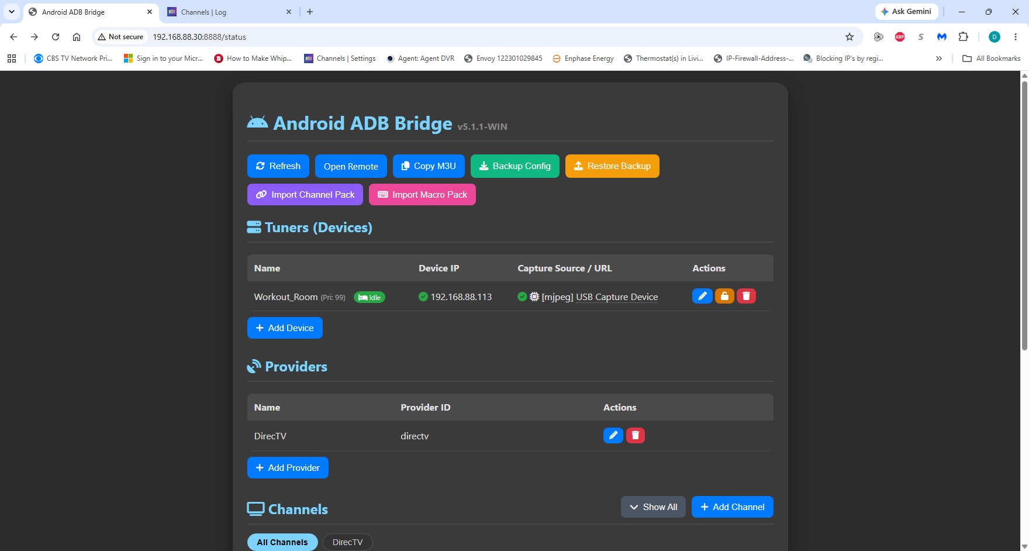The height and width of the screenshot is (551, 1029).
Task: Click the Idle status badge
Action: pos(370,297)
